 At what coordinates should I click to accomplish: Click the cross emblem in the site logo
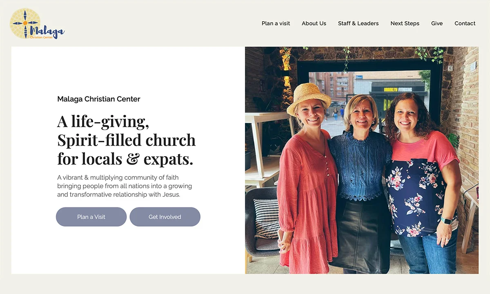click(x=25, y=23)
